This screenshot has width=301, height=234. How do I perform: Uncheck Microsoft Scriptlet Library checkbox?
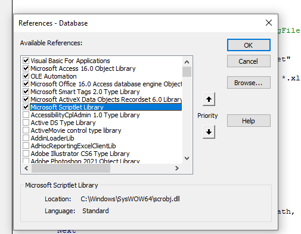pos(26,107)
